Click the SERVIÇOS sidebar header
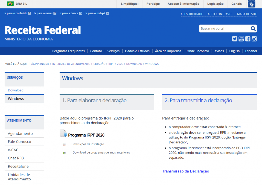262x185 pixels. pyautogui.click(x=15, y=78)
